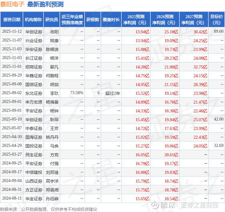Click the 25.18亿 profit value
225x212 pixels.
click(171, 32)
